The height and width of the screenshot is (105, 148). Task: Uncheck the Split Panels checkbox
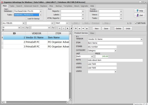click(136, 23)
